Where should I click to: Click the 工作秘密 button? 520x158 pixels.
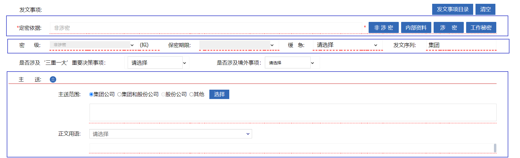[x=481, y=27]
